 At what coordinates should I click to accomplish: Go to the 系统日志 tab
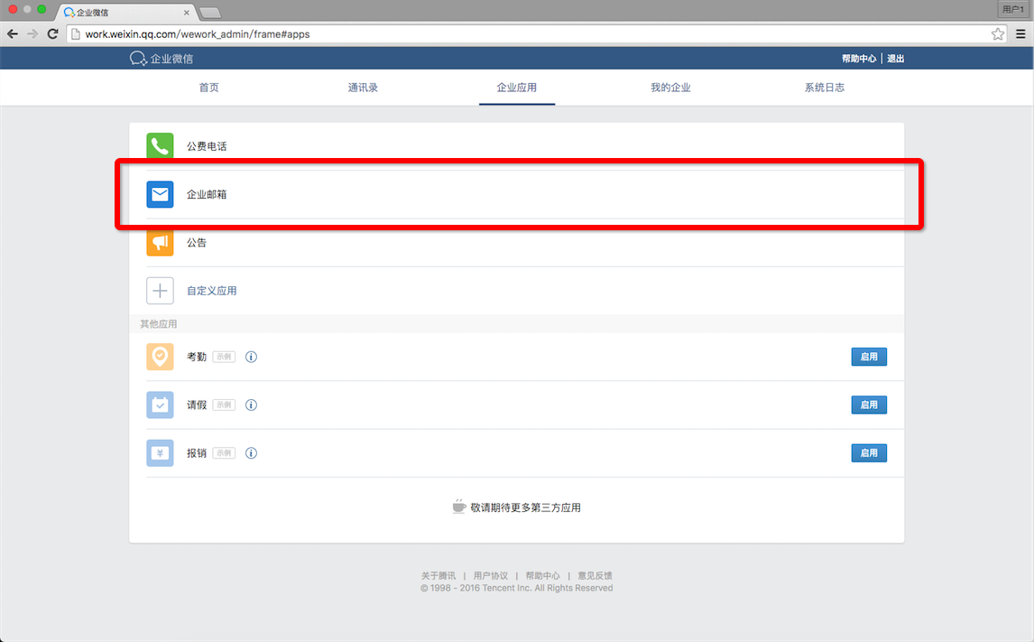824,88
